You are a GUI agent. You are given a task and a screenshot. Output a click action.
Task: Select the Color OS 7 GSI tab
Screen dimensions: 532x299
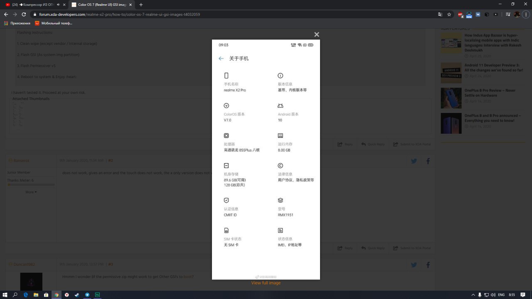coord(102,5)
